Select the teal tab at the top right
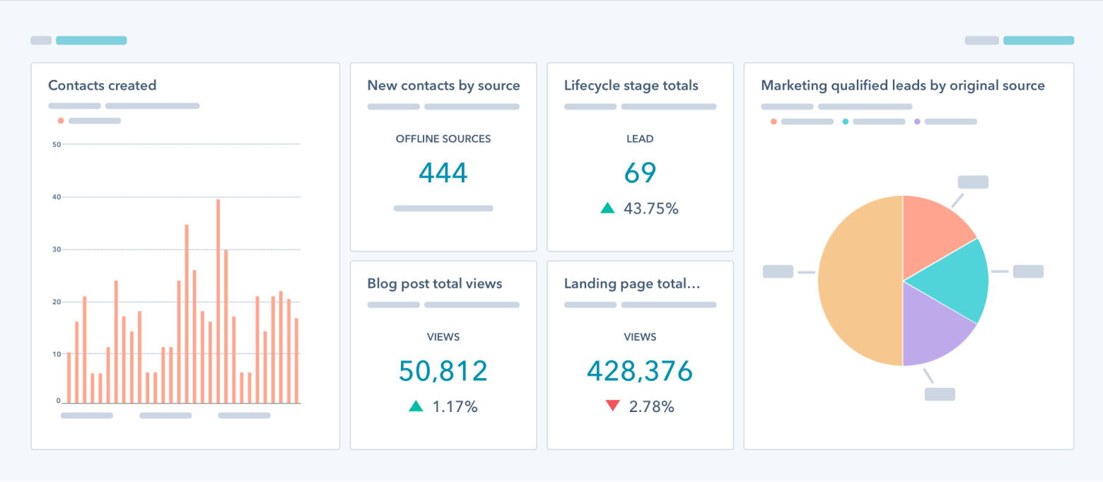The width and height of the screenshot is (1103, 482). click(1038, 40)
